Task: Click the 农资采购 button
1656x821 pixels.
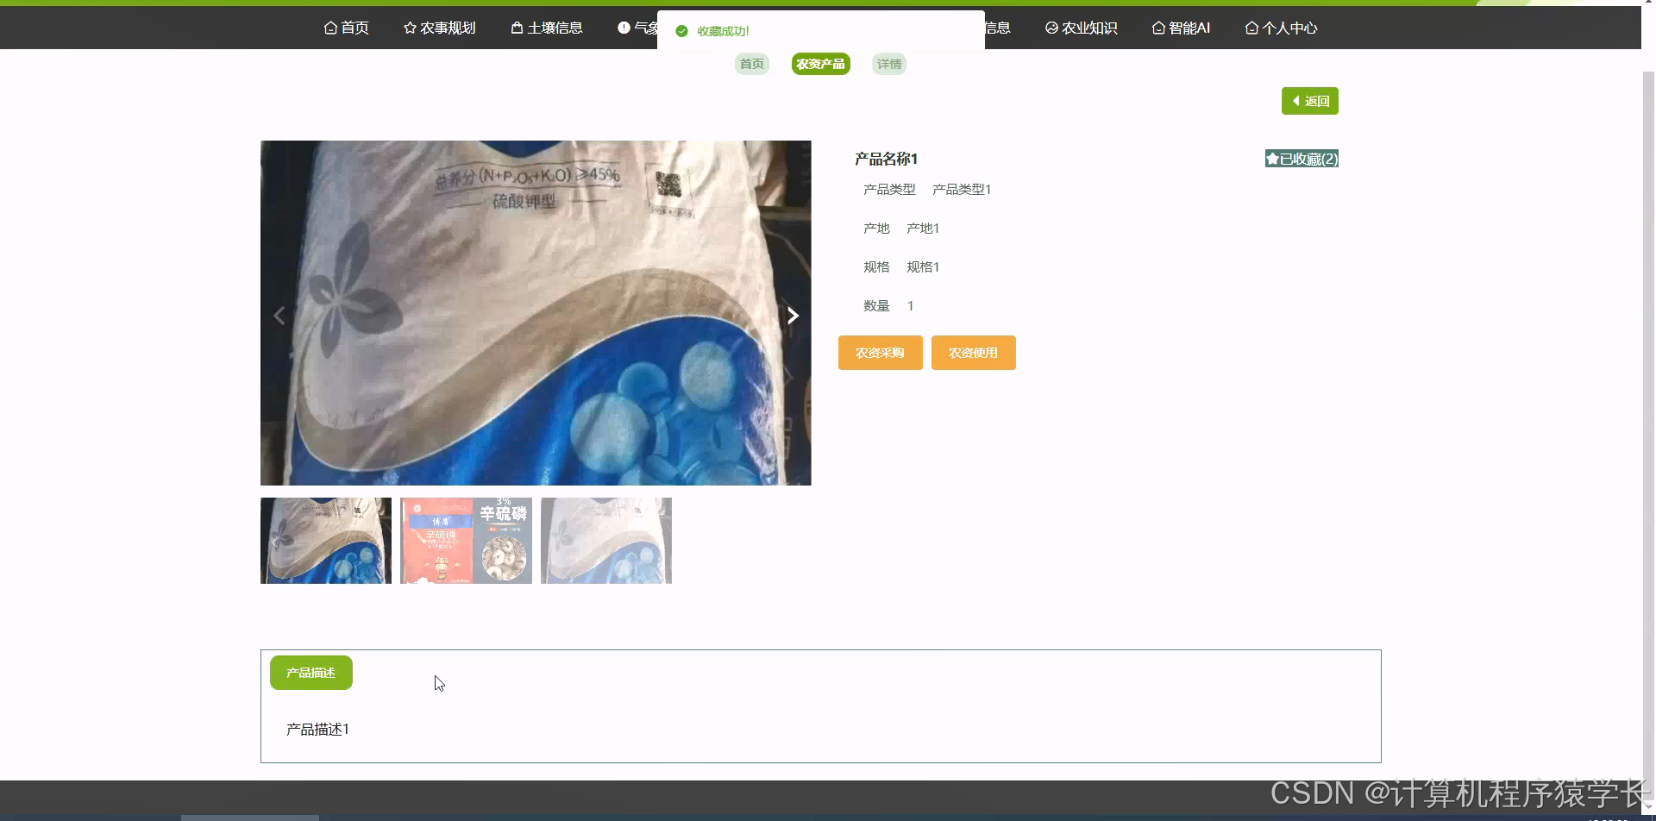Action: coord(879,352)
